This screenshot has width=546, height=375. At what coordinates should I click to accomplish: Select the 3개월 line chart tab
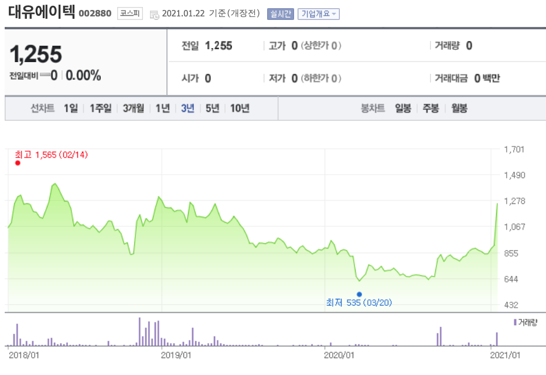pos(134,108)
